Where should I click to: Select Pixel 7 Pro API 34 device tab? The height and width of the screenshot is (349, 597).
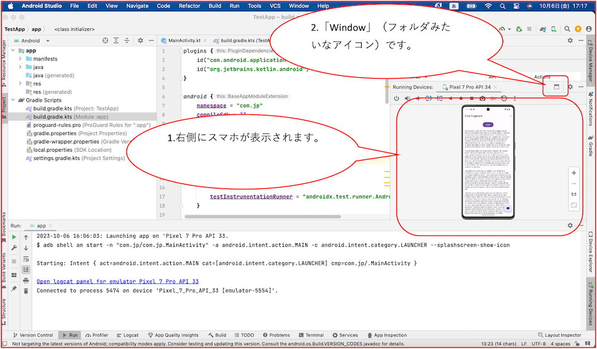[x=470, y=87]
